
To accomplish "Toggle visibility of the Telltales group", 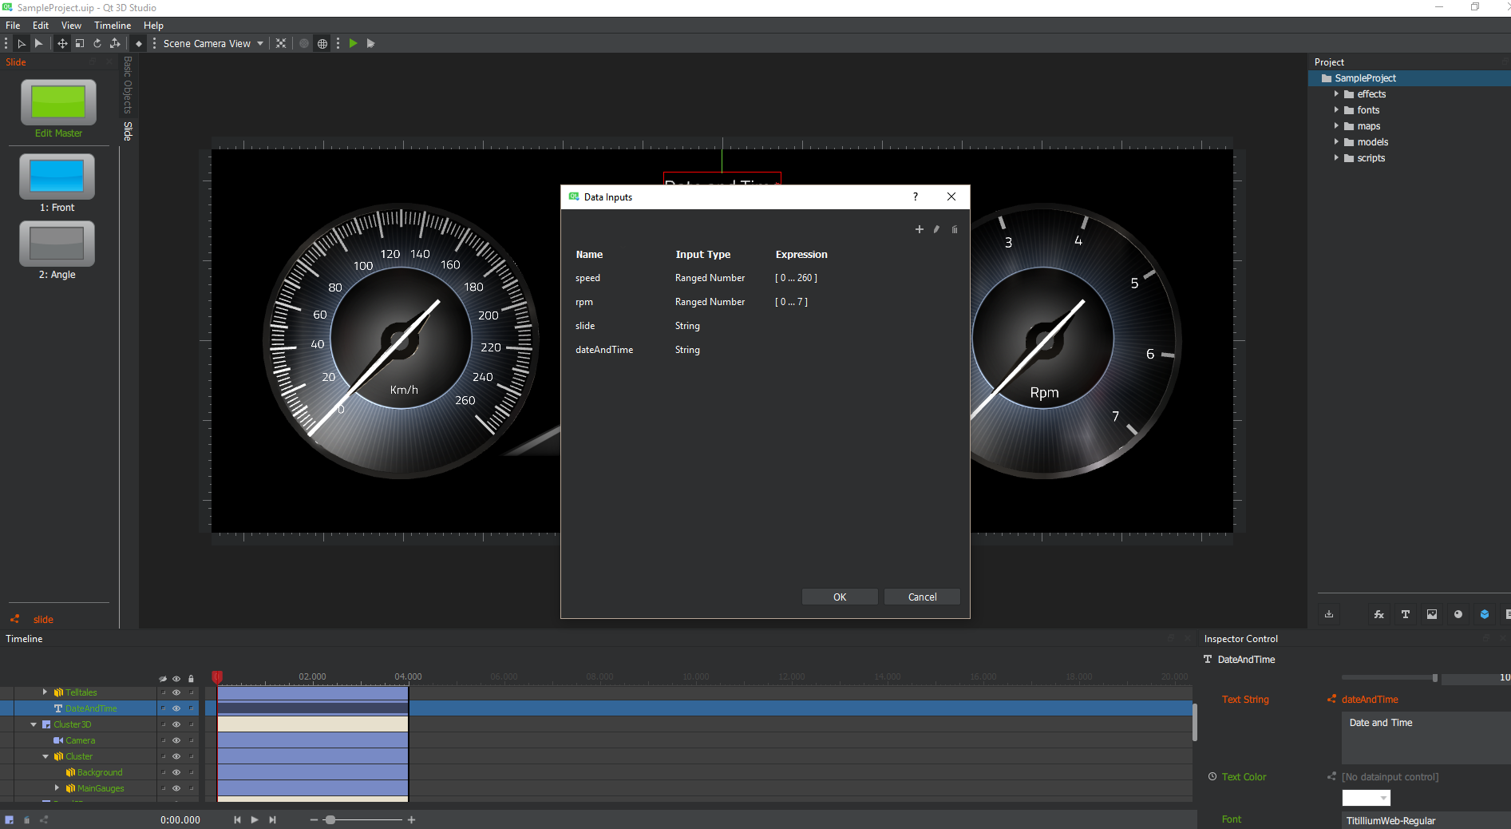I will point(176,692).
